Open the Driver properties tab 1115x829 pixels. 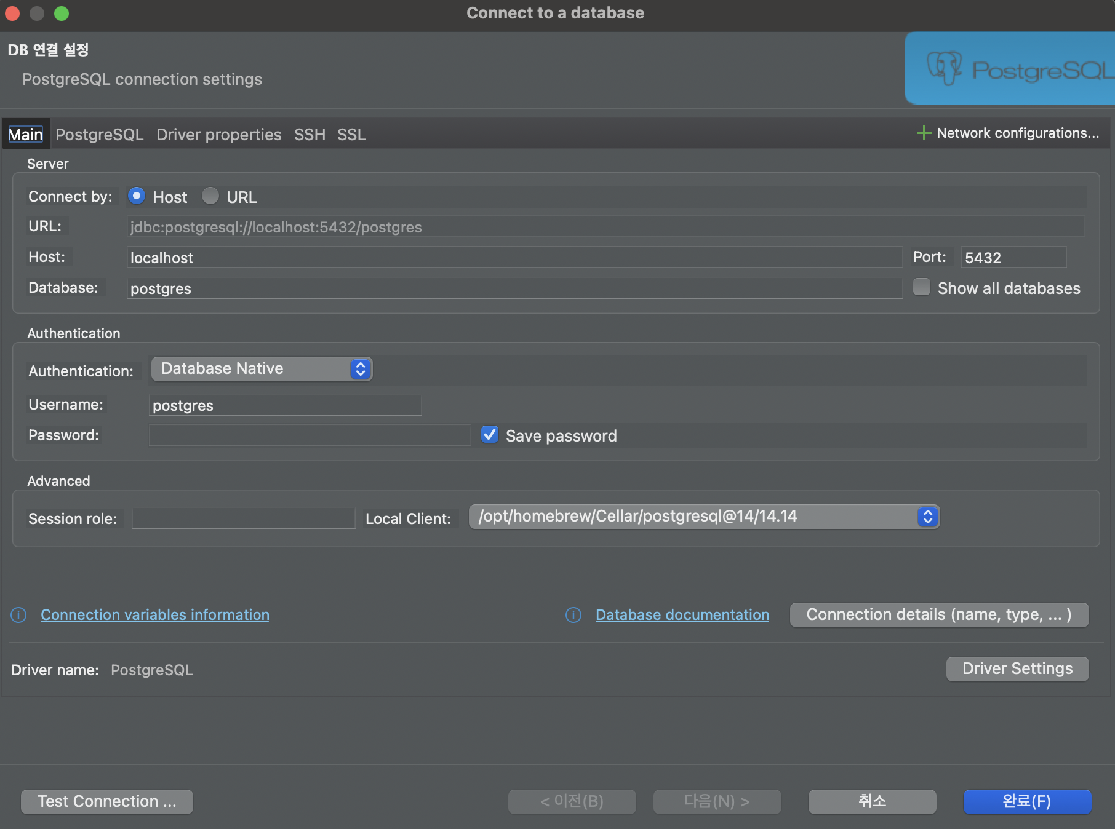218,134
